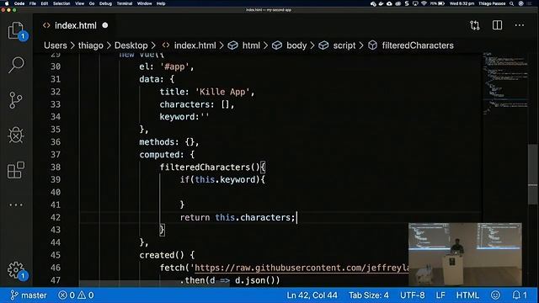
Task: Click the warnings count in status bar
Action: pos(86,295)
